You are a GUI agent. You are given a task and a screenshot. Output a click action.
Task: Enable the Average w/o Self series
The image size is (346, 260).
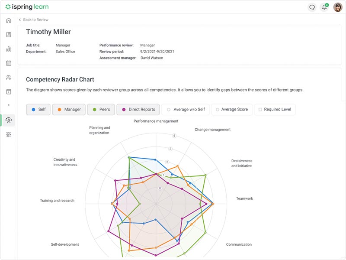[x=186, y=110]
